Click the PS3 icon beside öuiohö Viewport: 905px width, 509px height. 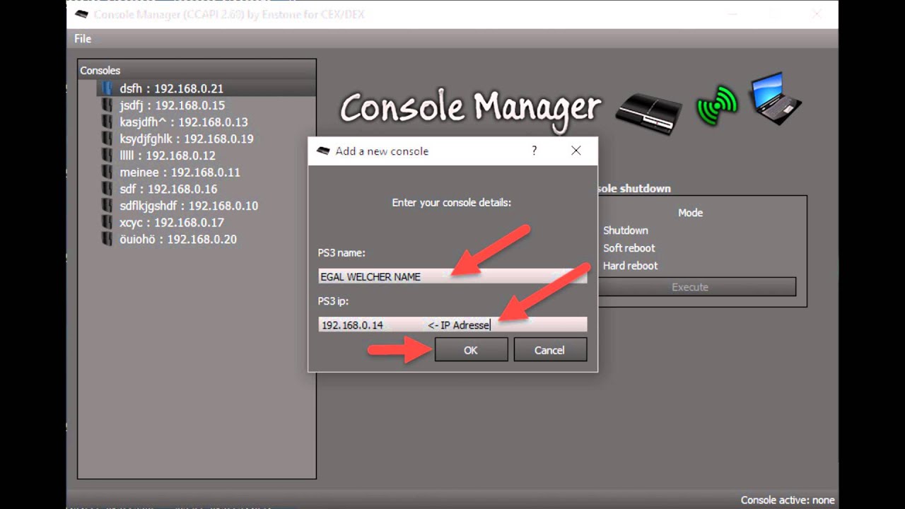(x=107, y=240)
